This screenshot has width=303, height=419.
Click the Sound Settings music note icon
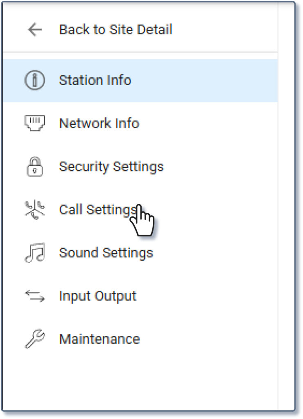click(35, 253)
